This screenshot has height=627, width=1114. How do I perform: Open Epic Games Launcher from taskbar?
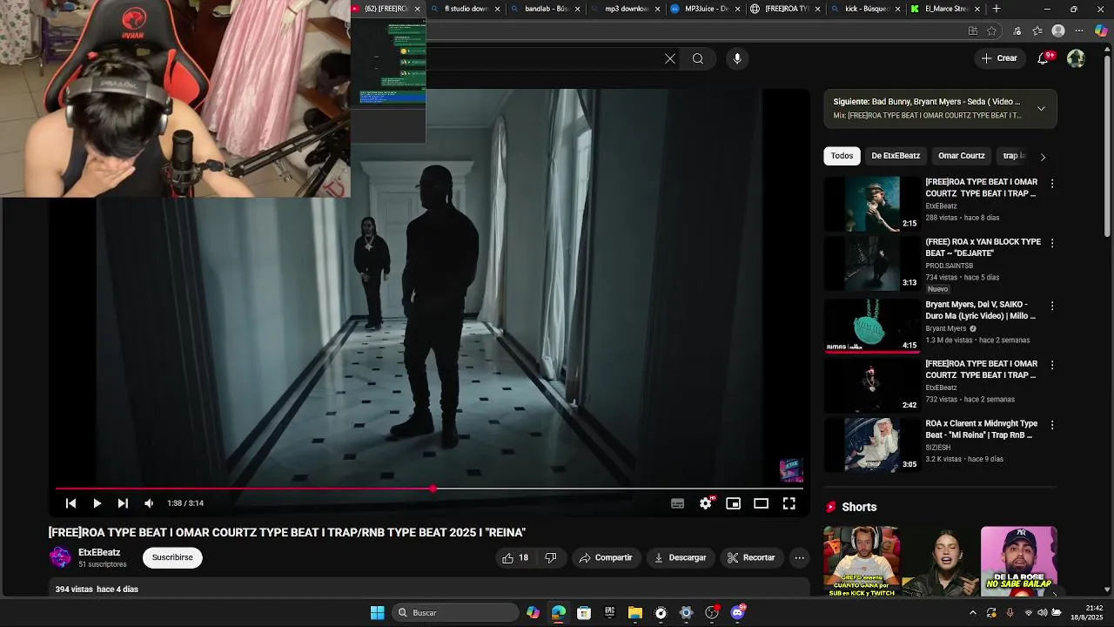click(609, 613)
